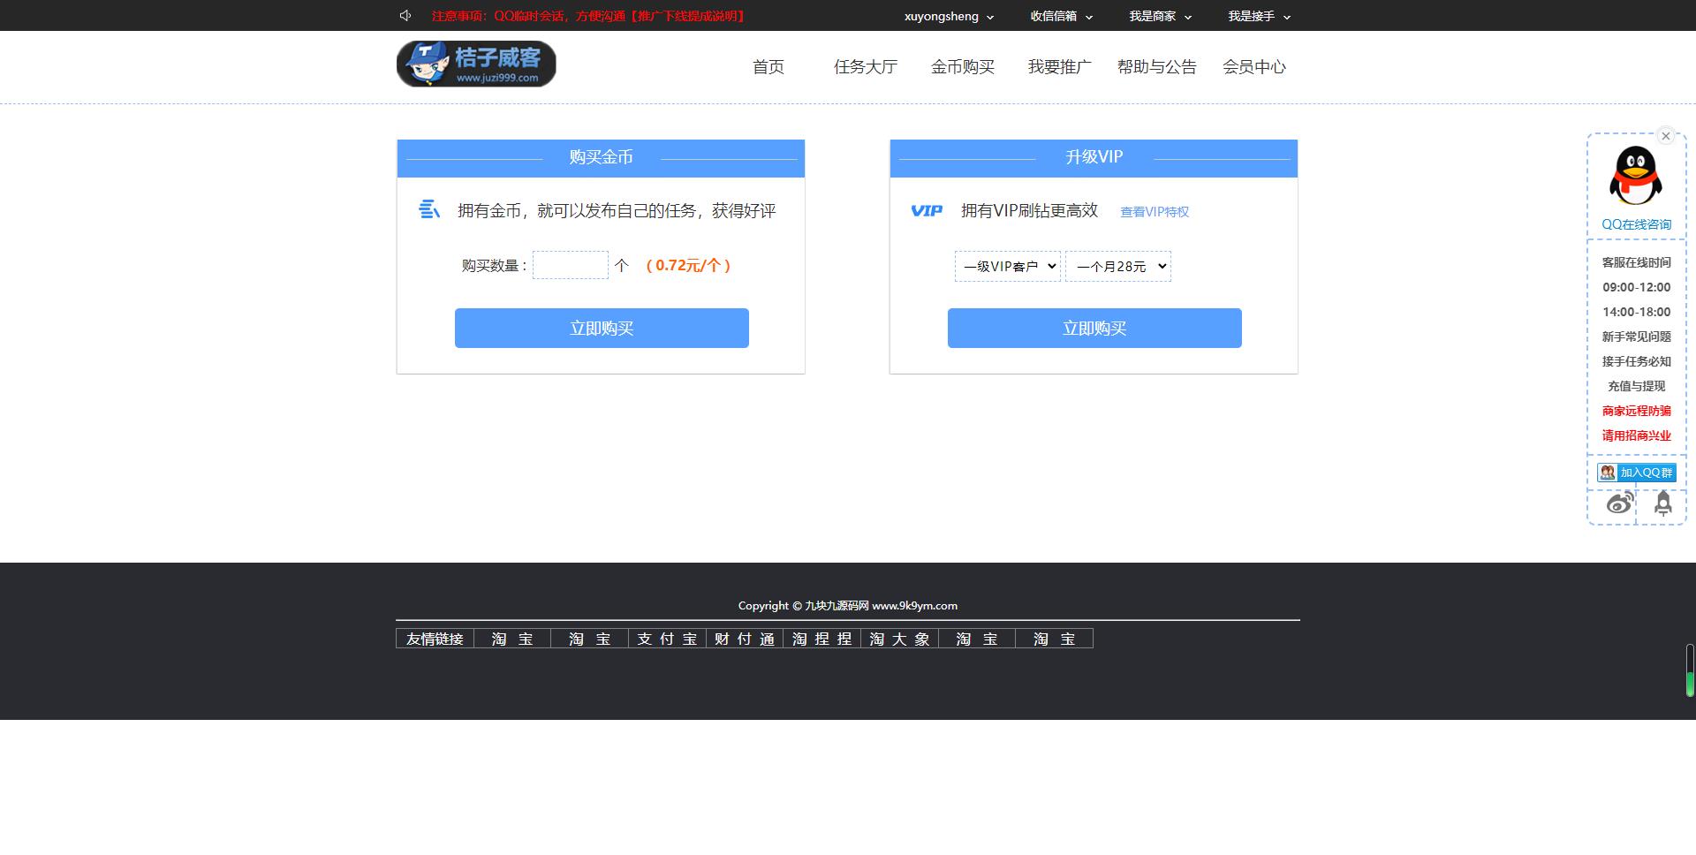
Task: Join the QQ group via 加入QQ群 icon
Action: pyautogui.click(x=1636, y=472)
